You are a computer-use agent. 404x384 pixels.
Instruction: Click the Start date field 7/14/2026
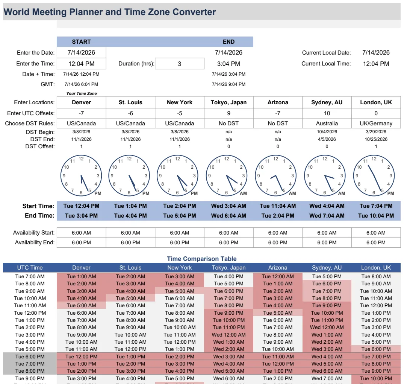click(x=82, y=53)
